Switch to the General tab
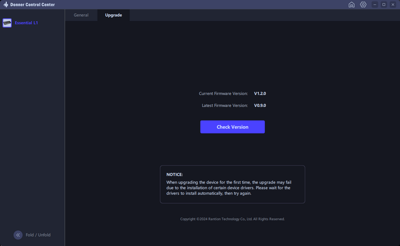 81,15
